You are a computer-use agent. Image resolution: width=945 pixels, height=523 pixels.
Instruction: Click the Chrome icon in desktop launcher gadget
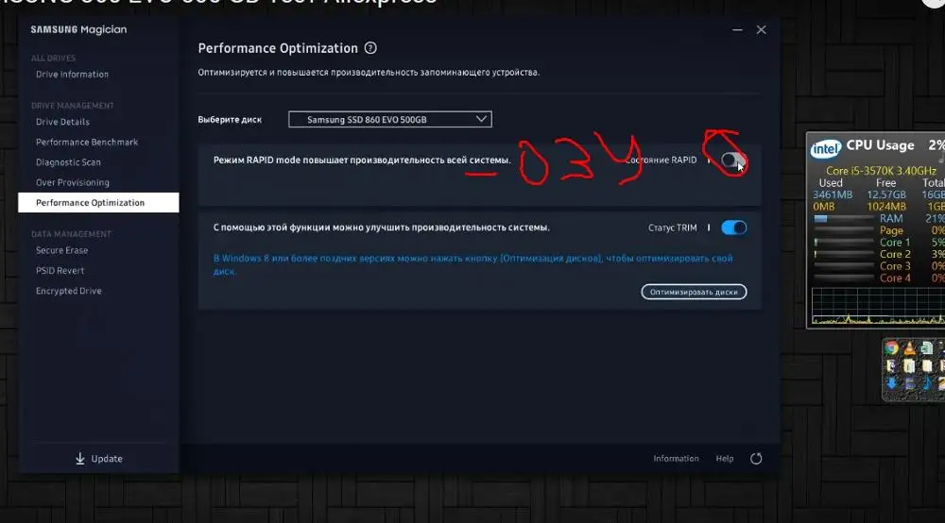point(891,347)
